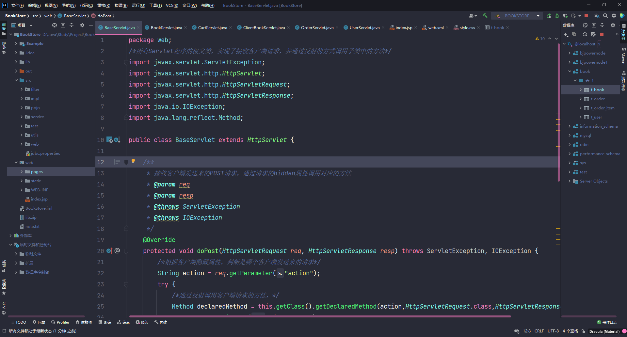Open the TODO tool window
Image resolution: width=627 pixels, height=337 pixels.
[x=18, y=322]
